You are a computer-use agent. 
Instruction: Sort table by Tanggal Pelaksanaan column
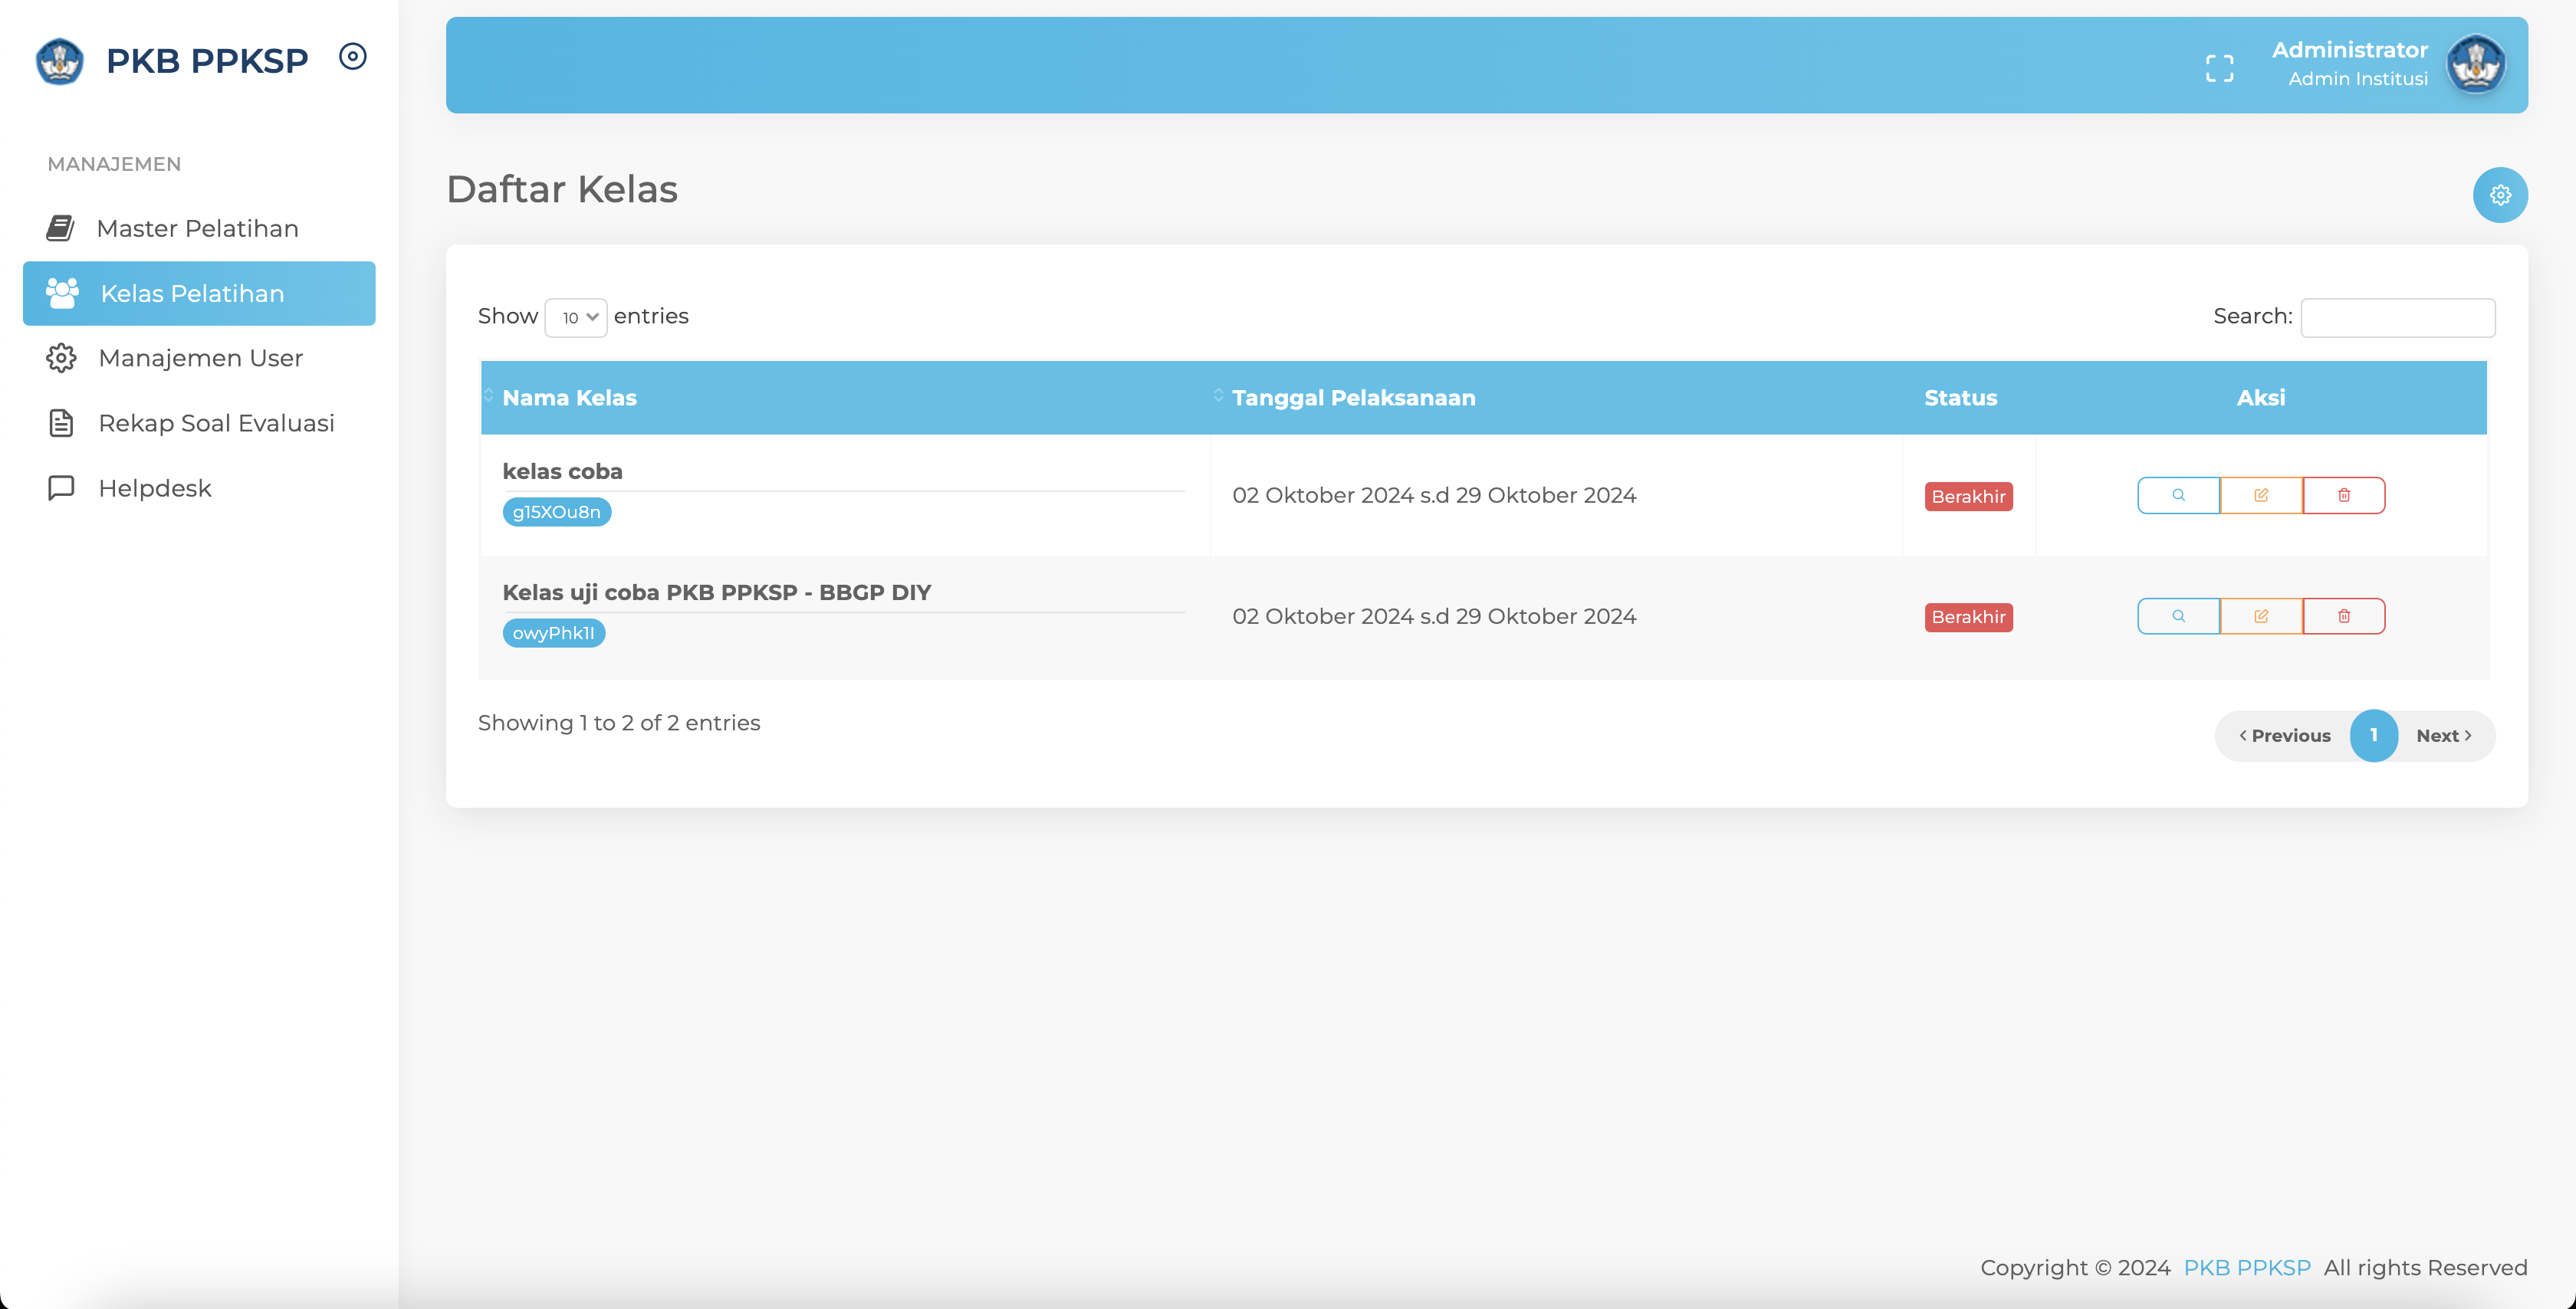pyautogui.click(x=1353, y=398)
